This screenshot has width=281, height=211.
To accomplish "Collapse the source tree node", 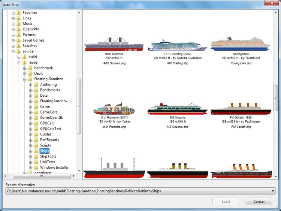I will pyautogui.click(x=13, y=52).
